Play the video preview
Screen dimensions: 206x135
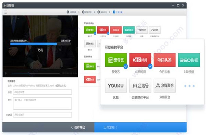[x=6, y=73]
